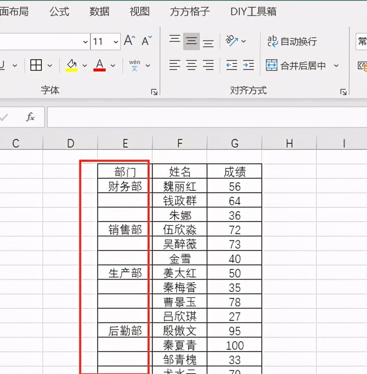Apply red font color

pyautogui.click(x=99, y=65)
